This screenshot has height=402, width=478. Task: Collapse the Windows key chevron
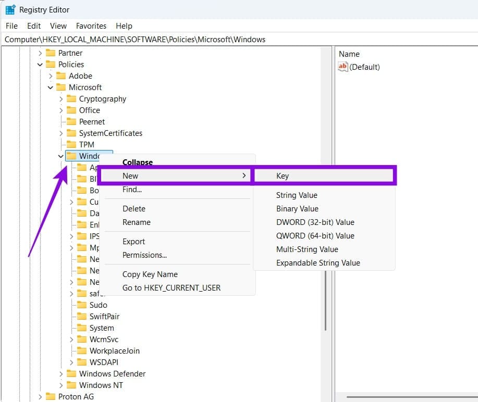(x=61, y=156)
